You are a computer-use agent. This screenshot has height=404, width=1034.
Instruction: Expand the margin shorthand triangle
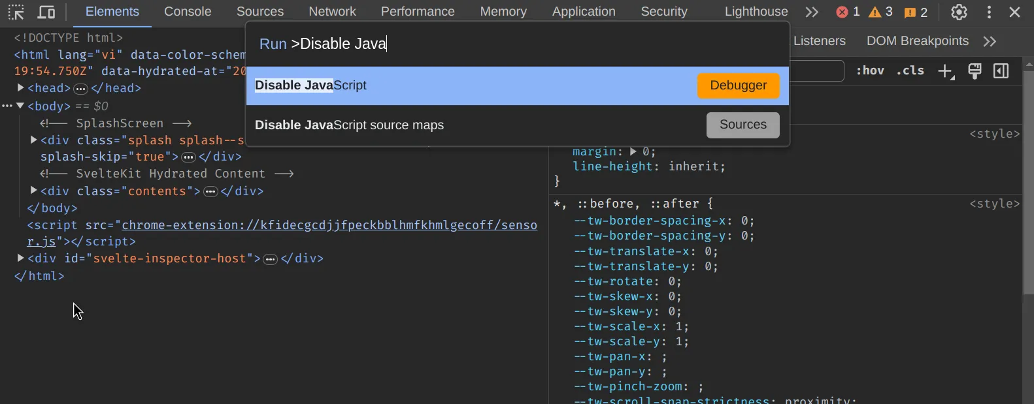[x=633, y=151]
